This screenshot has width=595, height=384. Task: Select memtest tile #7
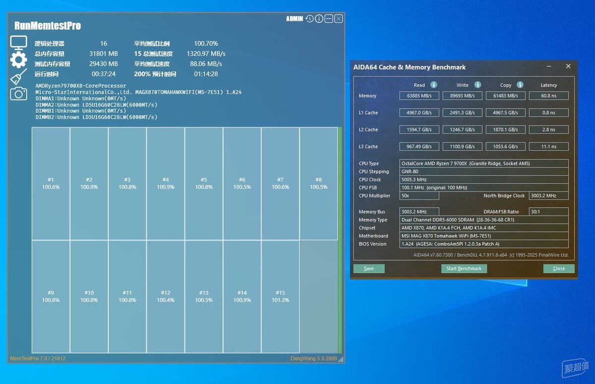(280, 184)
